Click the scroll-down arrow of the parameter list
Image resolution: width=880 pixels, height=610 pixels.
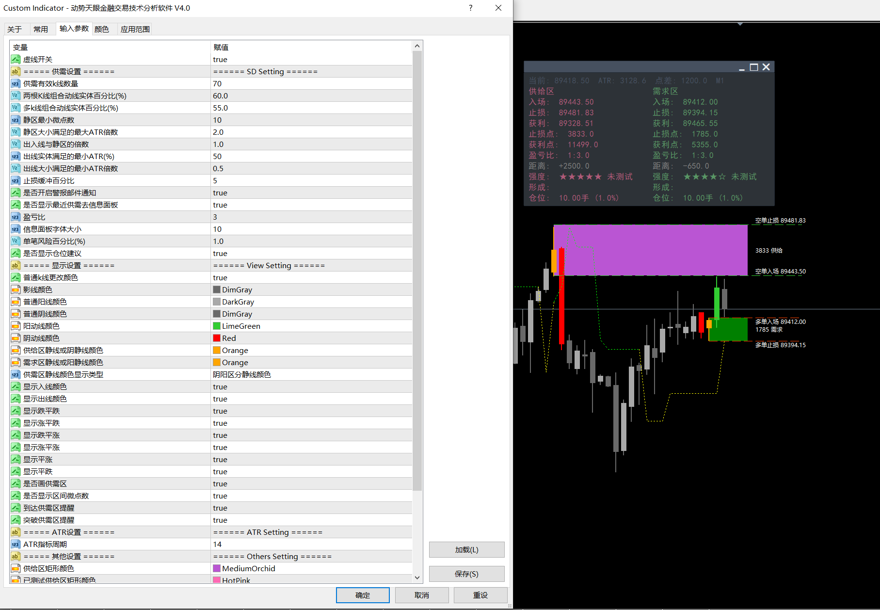[x=417, y=578]
